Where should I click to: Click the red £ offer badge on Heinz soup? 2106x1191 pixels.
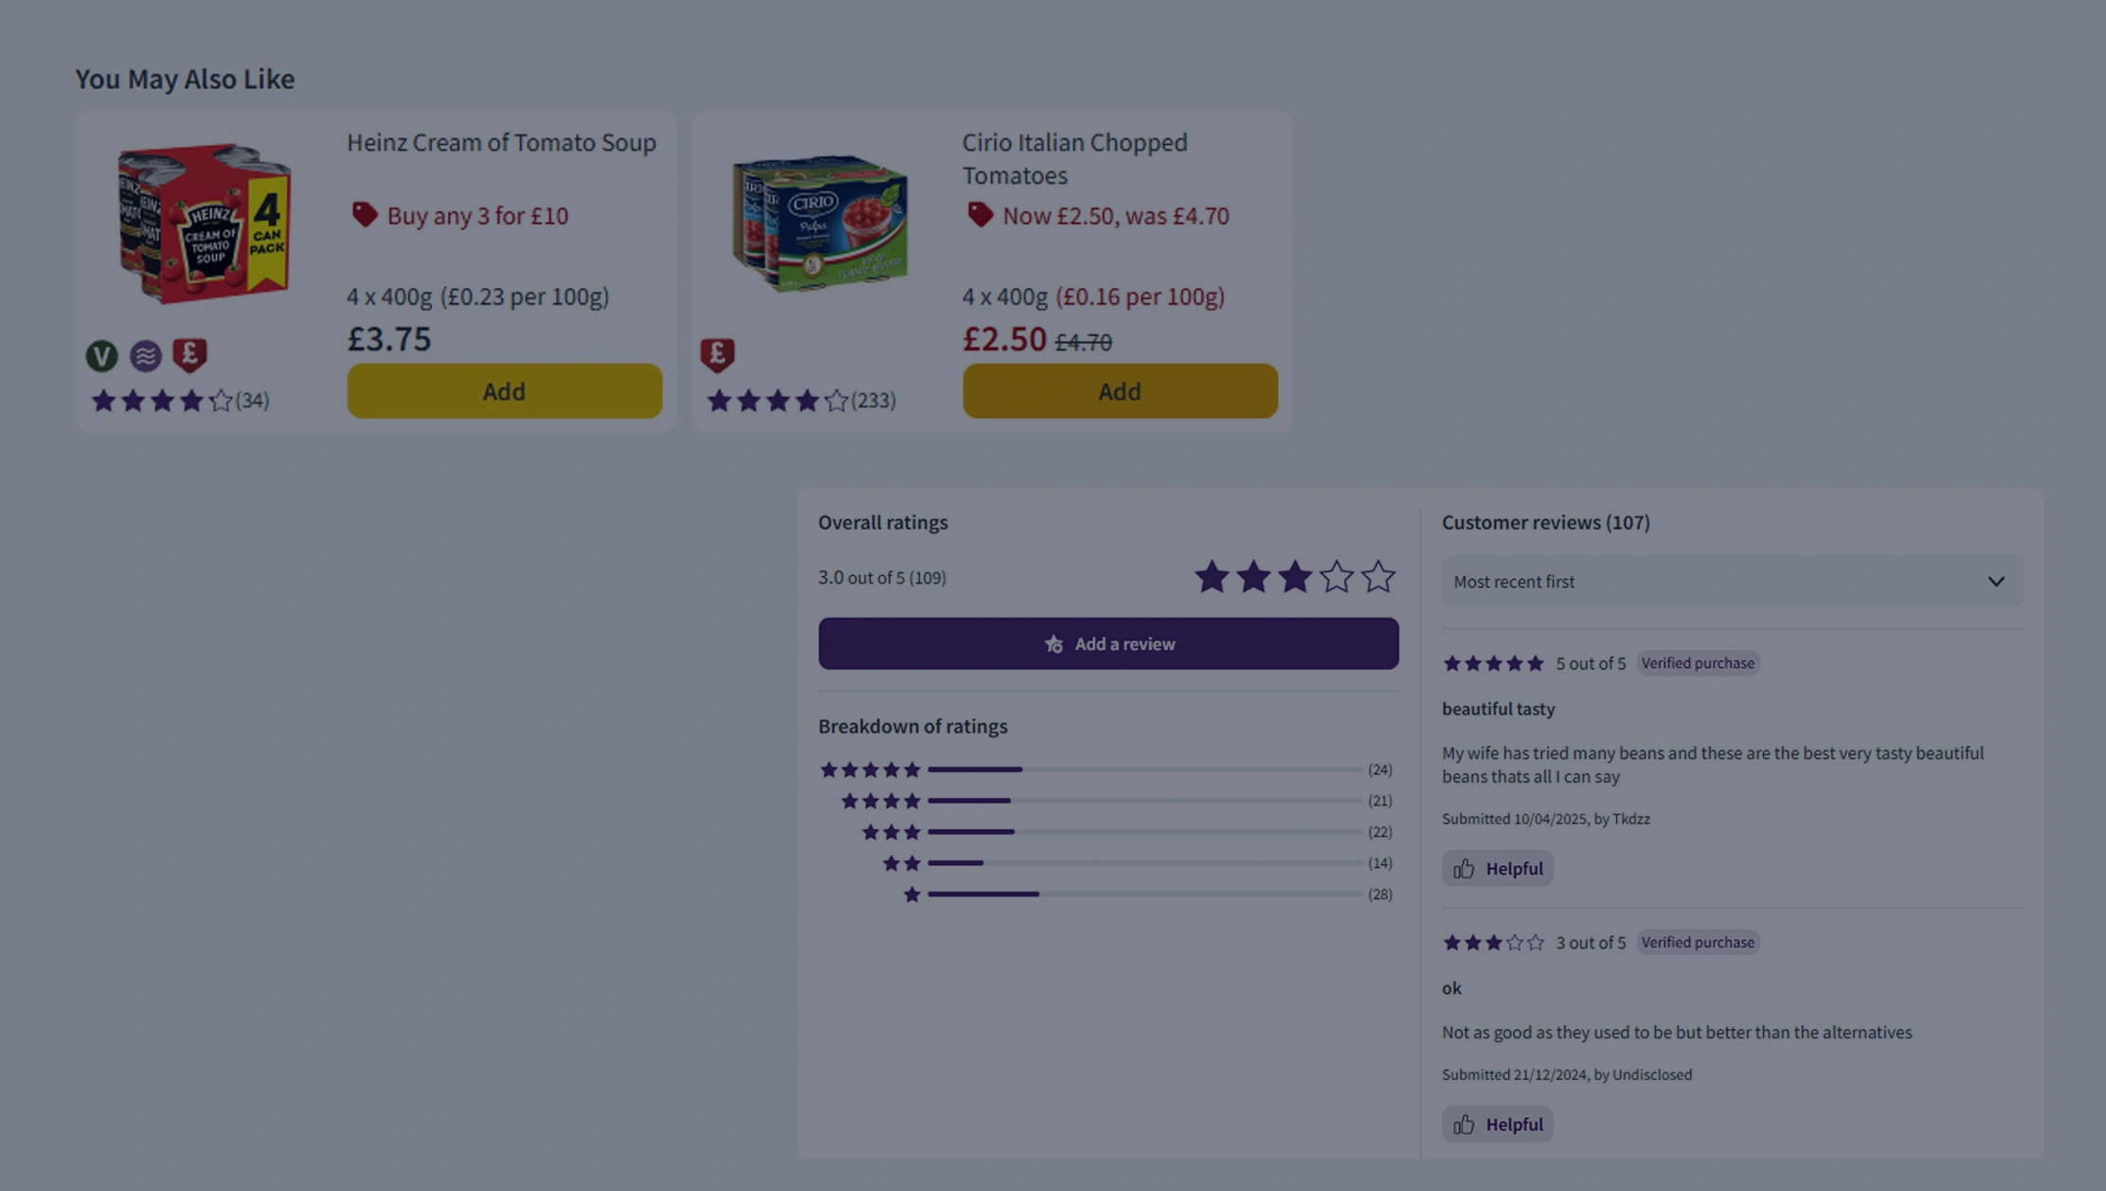(x=189, y=355)
